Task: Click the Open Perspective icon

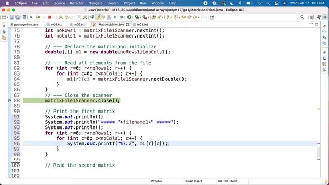Action: point(312,17)
